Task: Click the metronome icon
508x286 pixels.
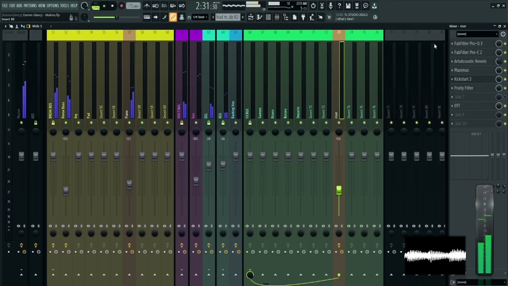Action: (147, 6)
